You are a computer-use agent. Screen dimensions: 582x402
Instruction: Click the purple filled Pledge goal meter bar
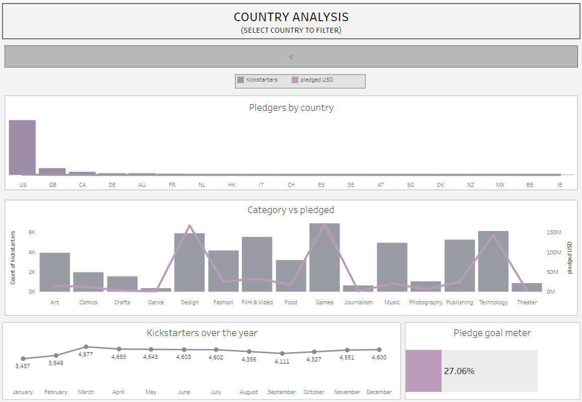pos(423,371)
